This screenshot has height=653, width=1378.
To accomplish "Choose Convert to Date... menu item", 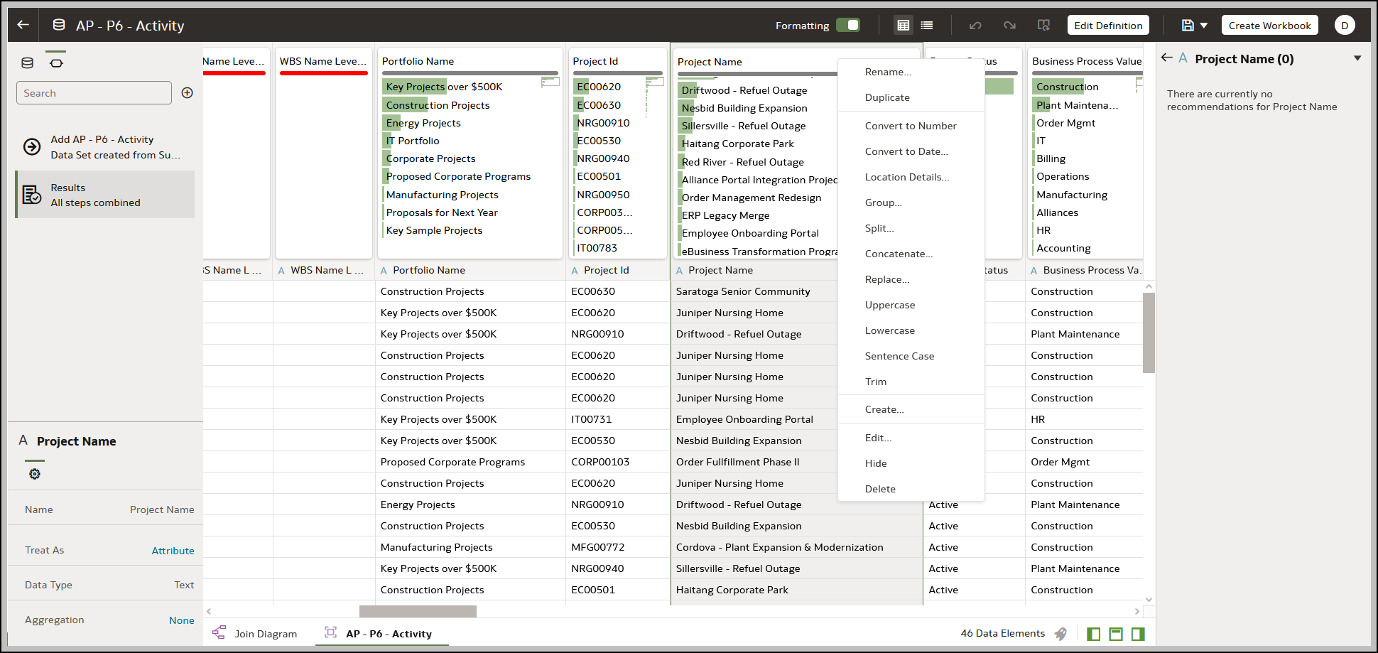I will pos(911,151).
